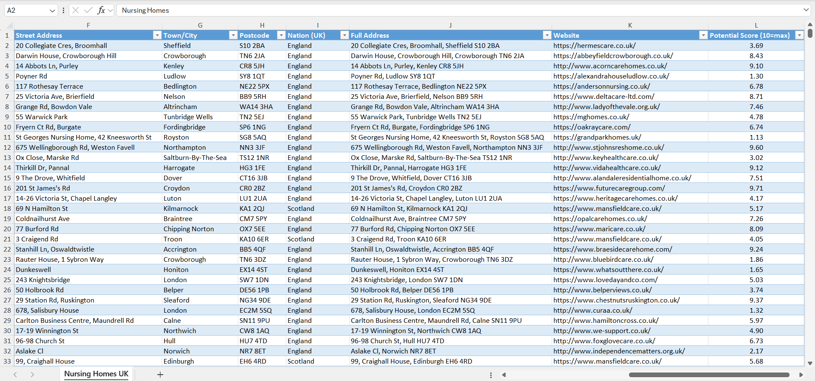Click the cell reading 243 Knightsbridge, London SW7 1DN
The height and width of the screenshot is (381, 815).
(451, 280)
